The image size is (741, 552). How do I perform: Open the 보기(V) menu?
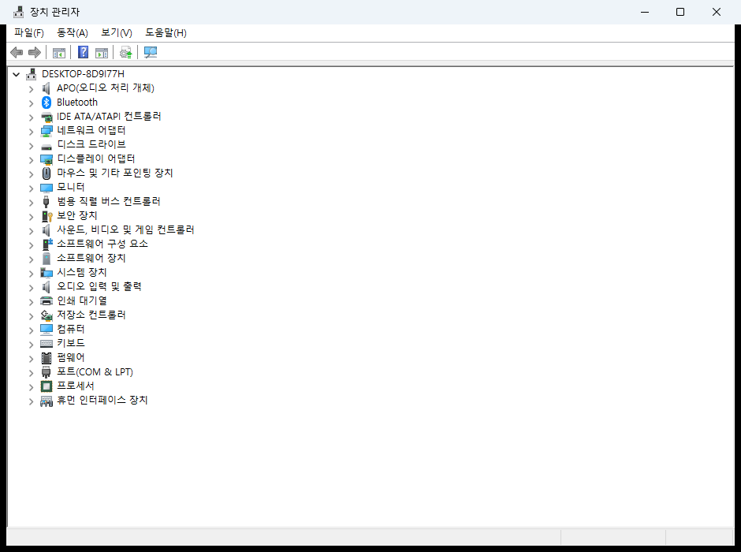116,32
